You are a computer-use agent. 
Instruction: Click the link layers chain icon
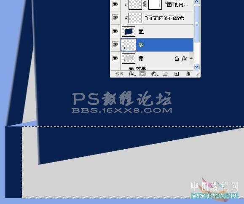pyautogui.click(x=119, y=74)
